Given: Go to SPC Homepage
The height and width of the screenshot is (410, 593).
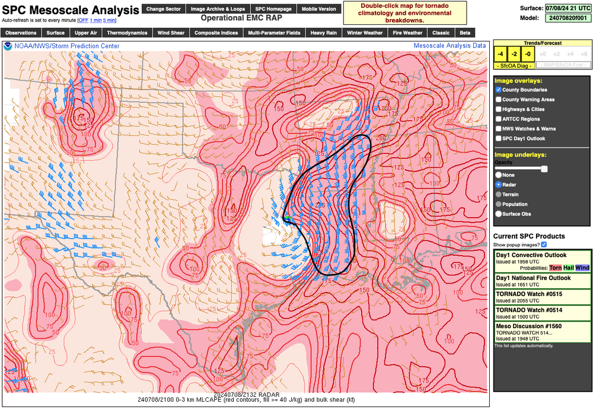Looking at the screenshot, I should 273,9.
